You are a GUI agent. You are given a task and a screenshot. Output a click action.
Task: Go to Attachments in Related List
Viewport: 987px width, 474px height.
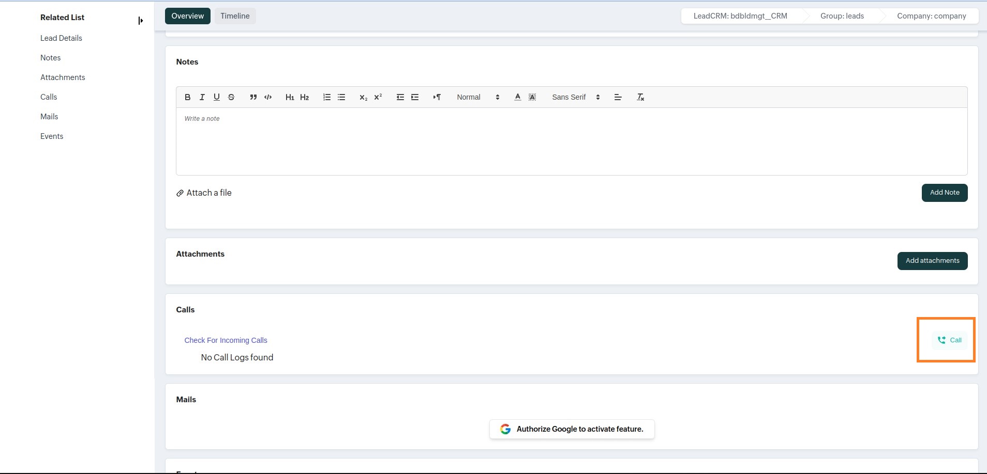pyautogui.click(x=63, y=77)
